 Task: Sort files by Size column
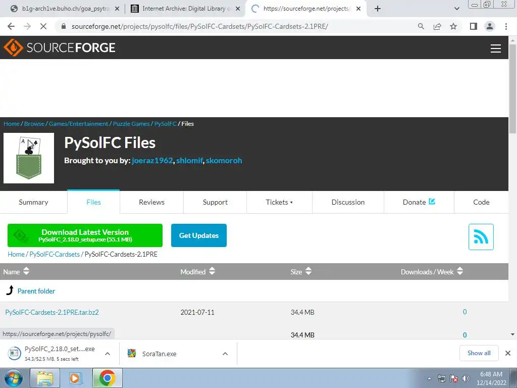pyautogui.click(x=301, y=271)
